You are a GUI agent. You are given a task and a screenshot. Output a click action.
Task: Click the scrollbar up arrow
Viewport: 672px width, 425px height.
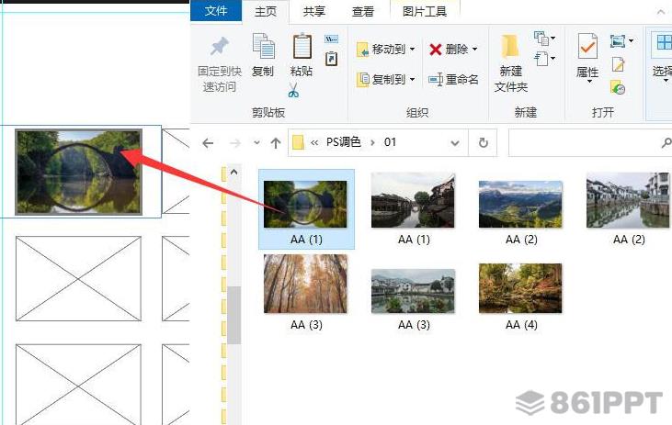[x=234, y=173]
